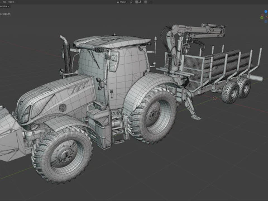
Task: Open the Global transform orientation dropdown
Action: tap(122, 2)
